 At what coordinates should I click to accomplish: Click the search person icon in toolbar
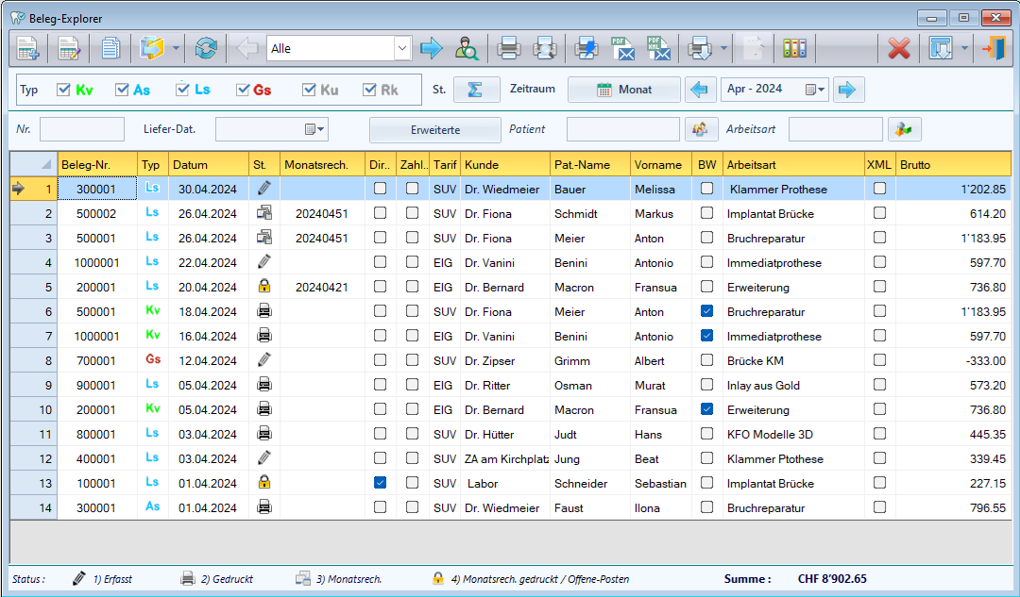pyautogui.click(x=467, y=48)
